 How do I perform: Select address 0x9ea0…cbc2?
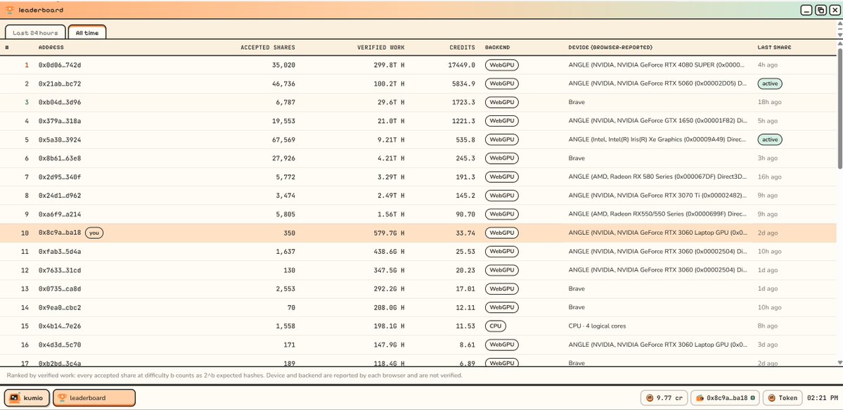pos(60,307)
